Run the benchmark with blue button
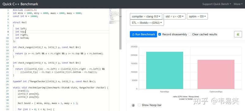The width and height of the screenshot is (245, 111). pyautogui.click(x=143, y=34)
